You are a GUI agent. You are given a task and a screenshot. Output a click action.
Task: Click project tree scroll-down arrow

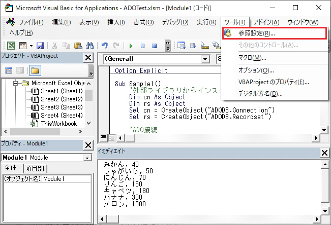[x=89, y=123]
